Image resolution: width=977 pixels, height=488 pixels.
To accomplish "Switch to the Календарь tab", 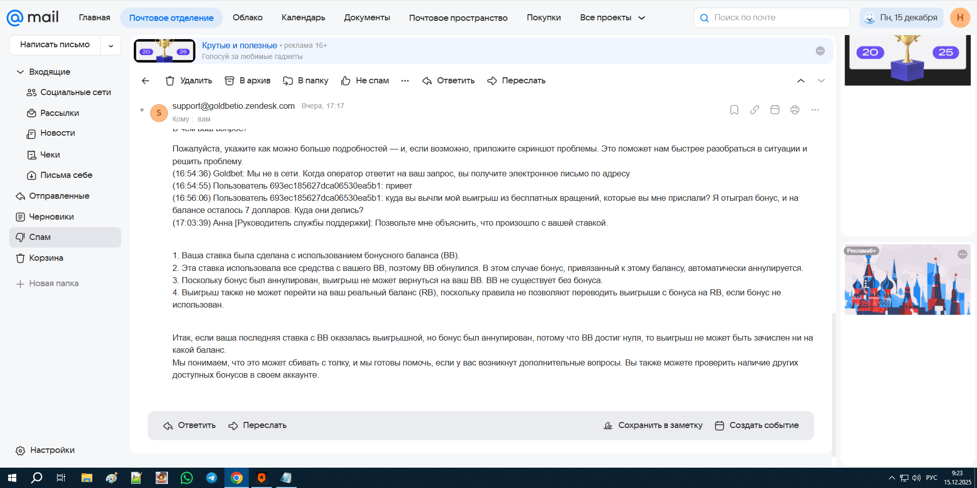I will pos(303,18).
